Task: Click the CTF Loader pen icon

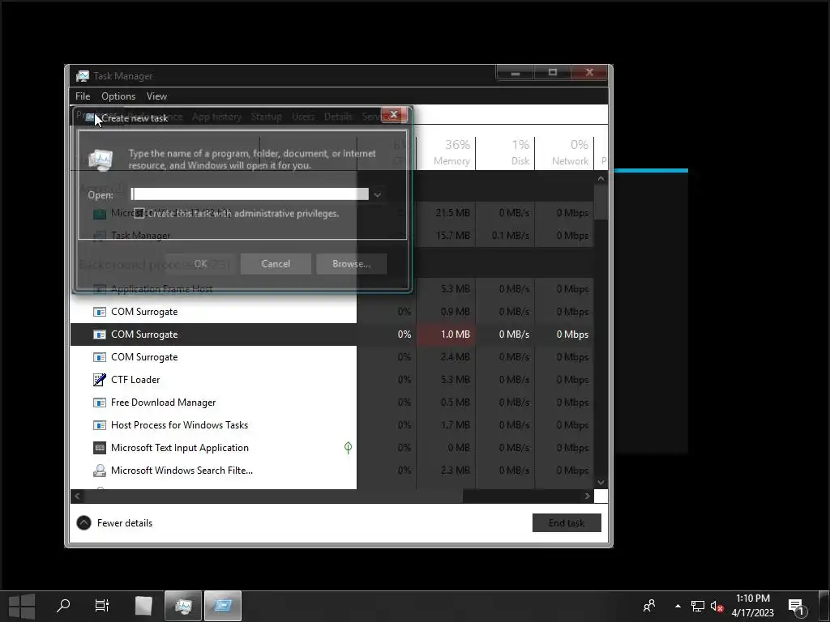Action: coord(100,380)
